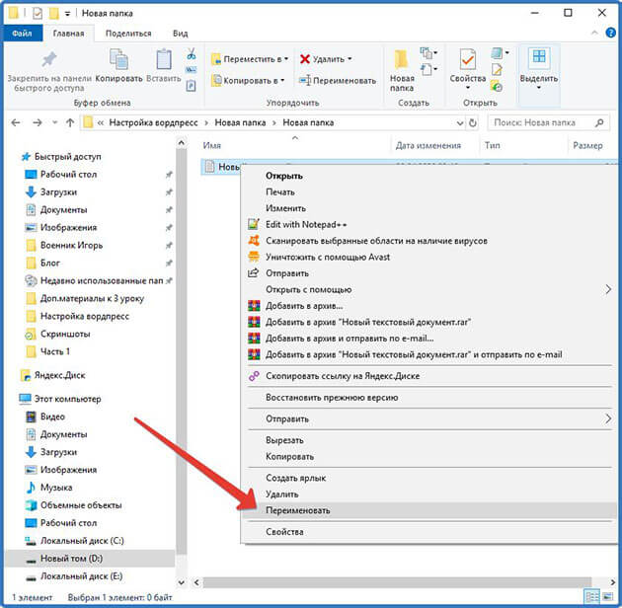Click the Вставить clipboard icon
This screenshot has height=608, width=622.
pyautogui.click(x=164, y=59)
